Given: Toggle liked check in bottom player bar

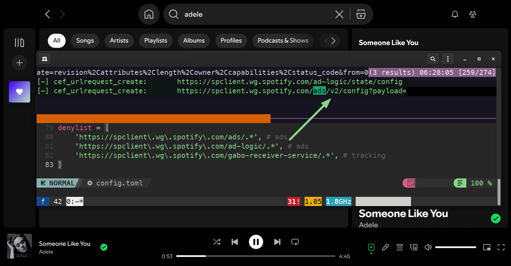Looking at the screenshot, I should pos(104,247).
